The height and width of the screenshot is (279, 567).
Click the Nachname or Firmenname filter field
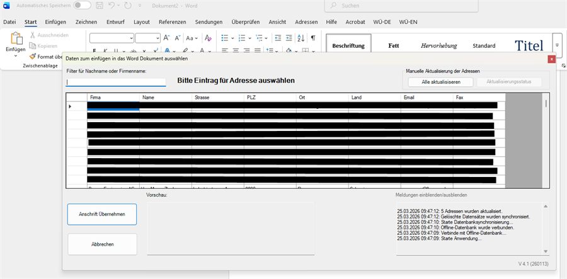[116, 83]
